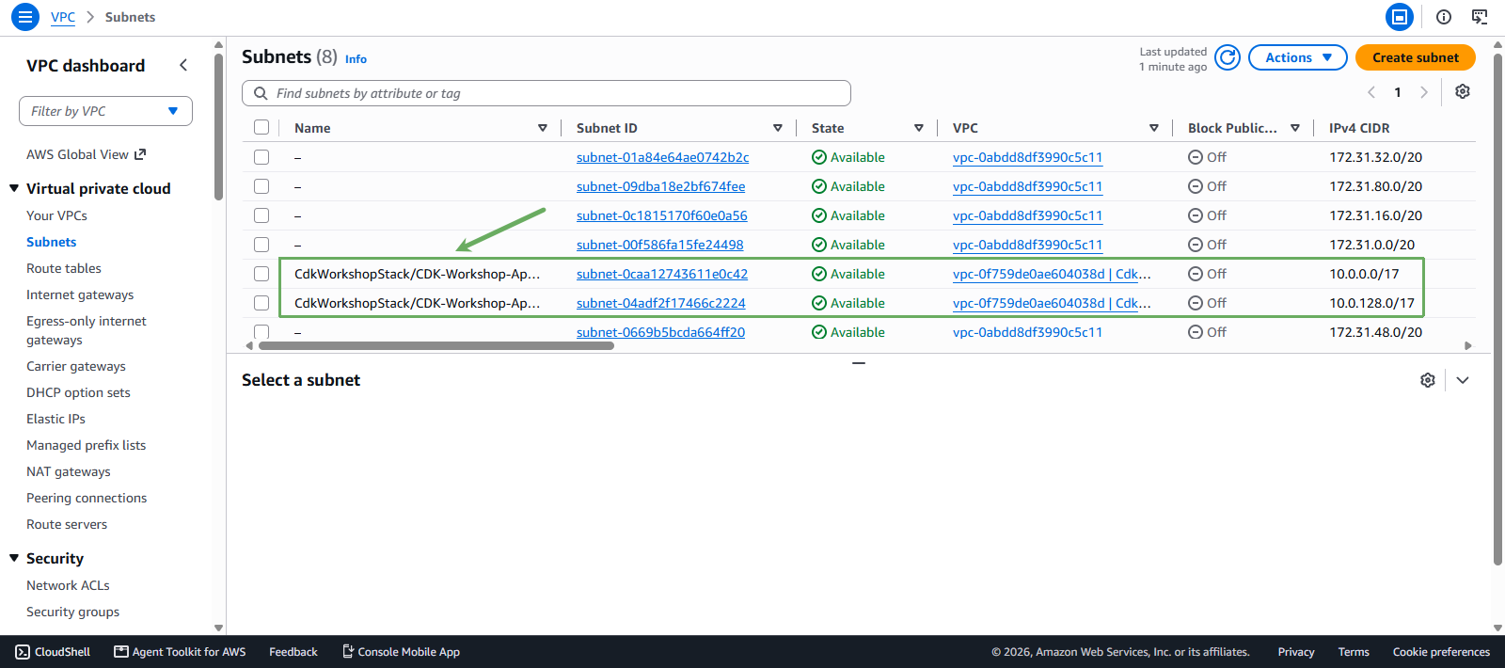Open Route tables in sidebar
The height and width of the screenshot is (668, 1505).
pyautogui.click(x=64, y=268)
